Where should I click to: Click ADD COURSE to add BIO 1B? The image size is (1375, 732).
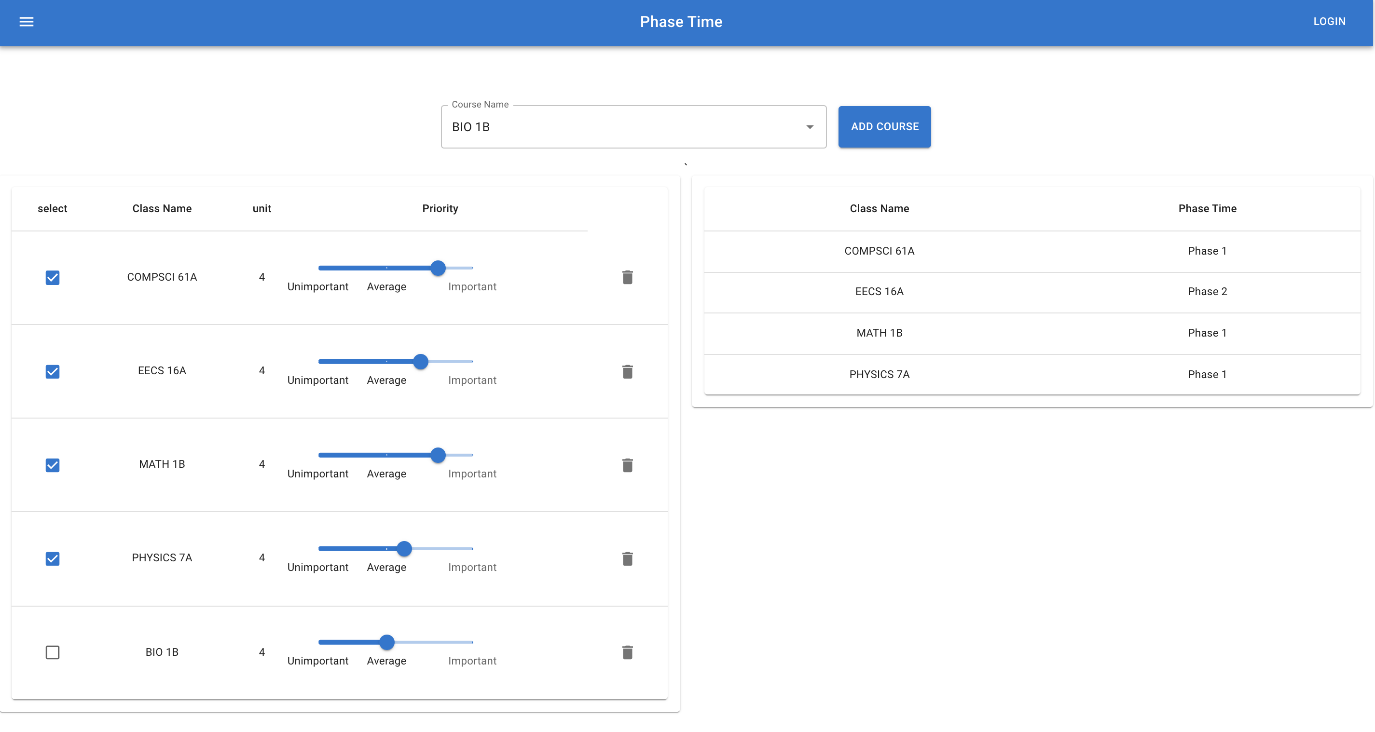pyautogui.click(x=884, y=127)
